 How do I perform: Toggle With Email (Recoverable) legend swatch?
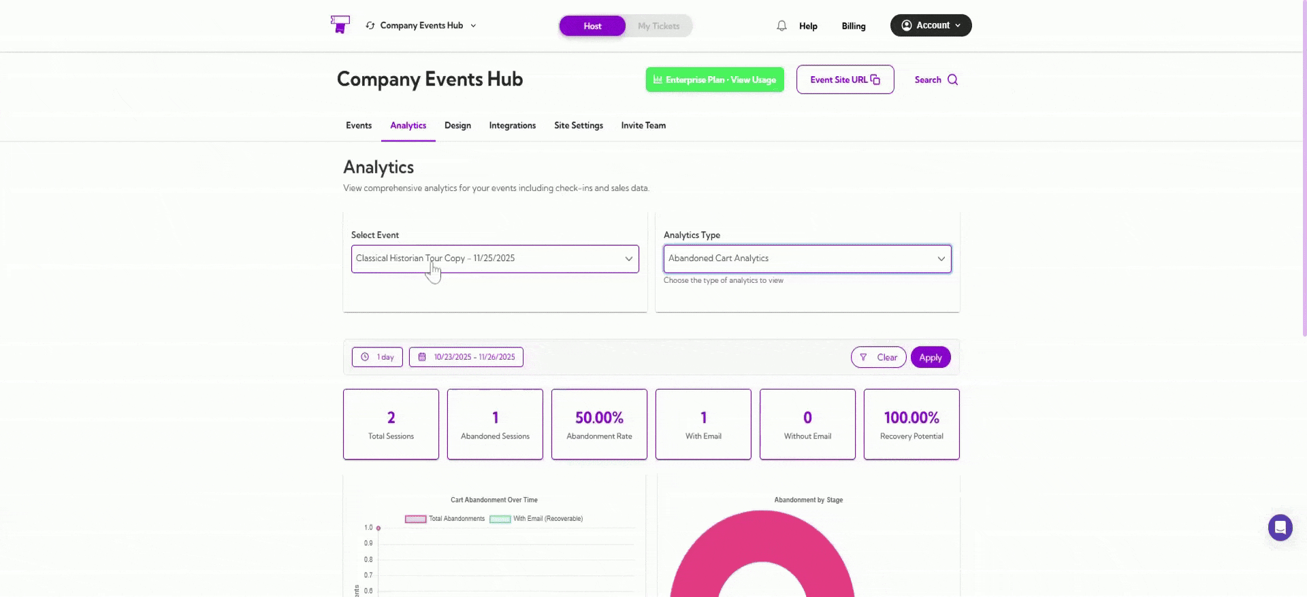500,519
